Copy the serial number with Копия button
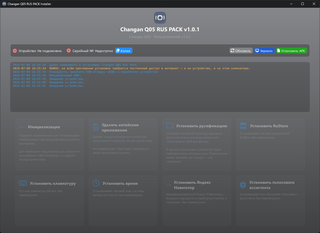 [x=124, y=51]
